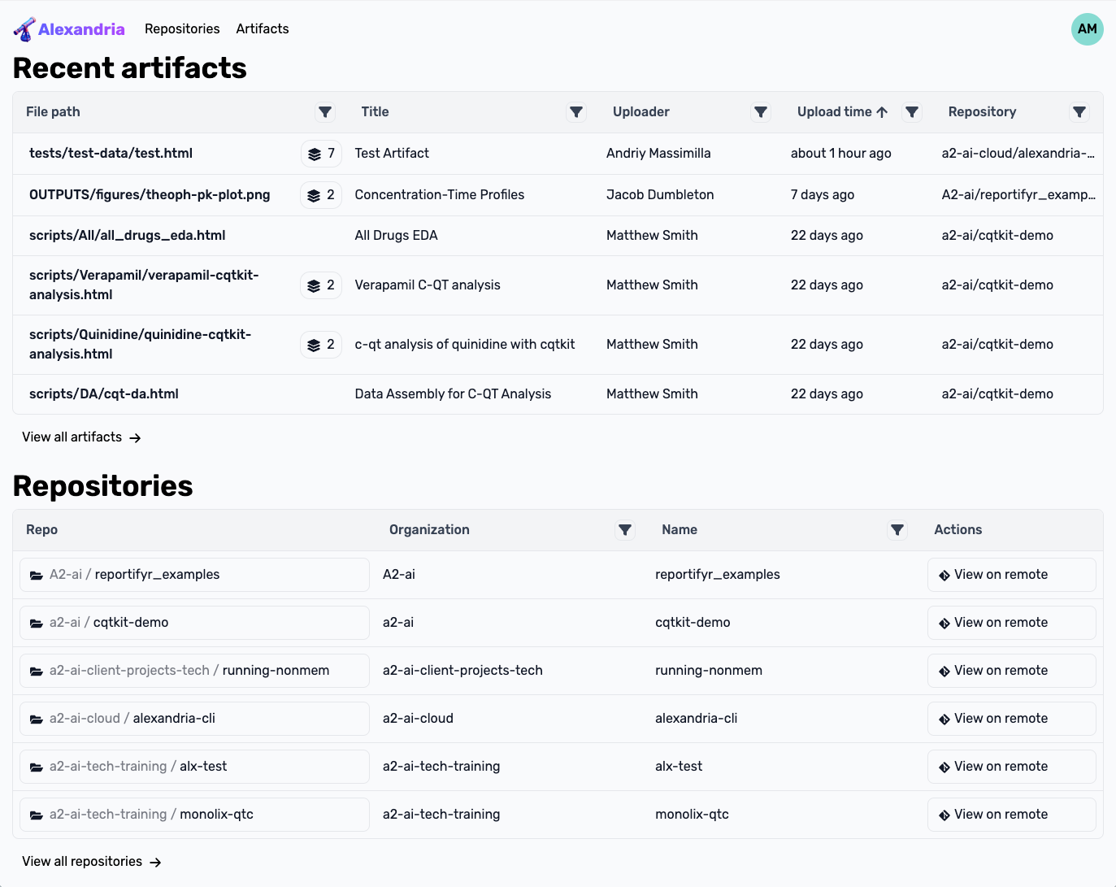1116x887 pixels.
Task: Open the Repositories nav menu
Action: point(182,29)
